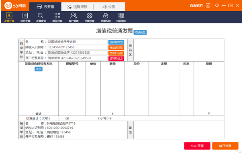The image size is (243, 154).
Task: Click the 选择购货方 button
Action: point(116,42)
